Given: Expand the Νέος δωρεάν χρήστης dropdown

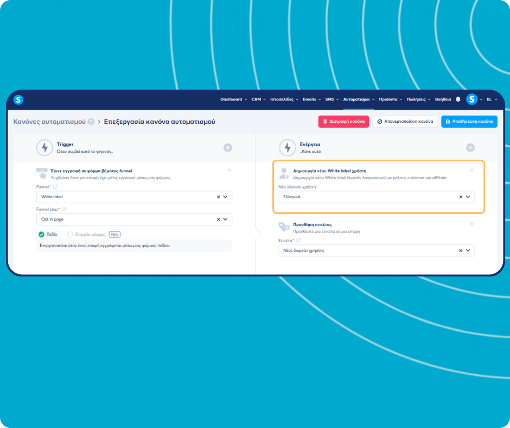Looking at the screenshot, I should (x=468, y=250).
